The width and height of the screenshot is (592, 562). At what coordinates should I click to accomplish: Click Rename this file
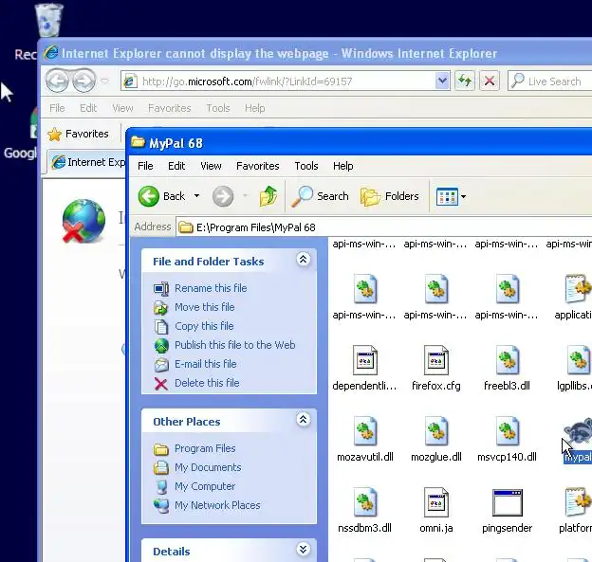tap(211, 288)
